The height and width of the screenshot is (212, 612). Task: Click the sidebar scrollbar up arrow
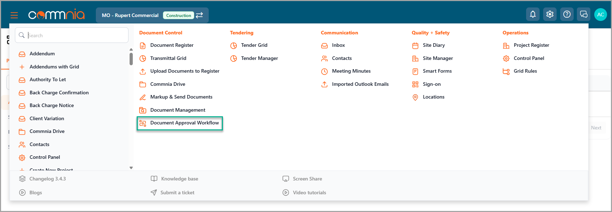point(131,50)
